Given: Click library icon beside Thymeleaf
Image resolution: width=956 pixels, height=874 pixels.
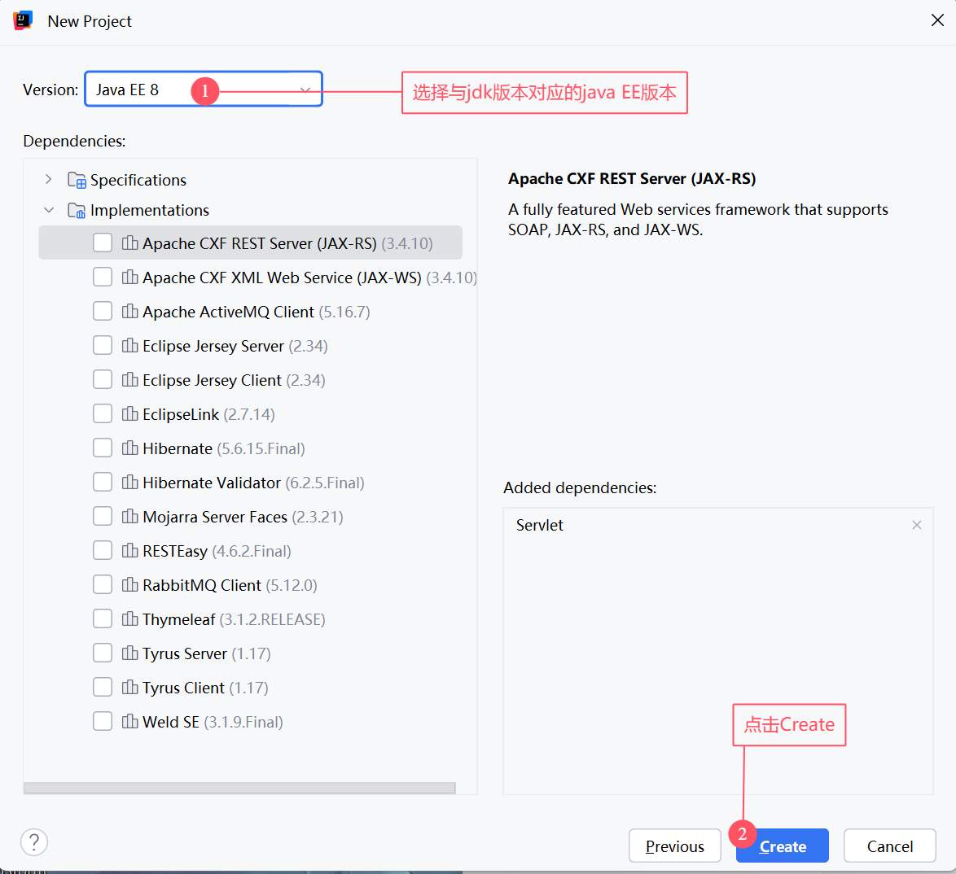Looking at the screenshot, I should coord(129,618).
